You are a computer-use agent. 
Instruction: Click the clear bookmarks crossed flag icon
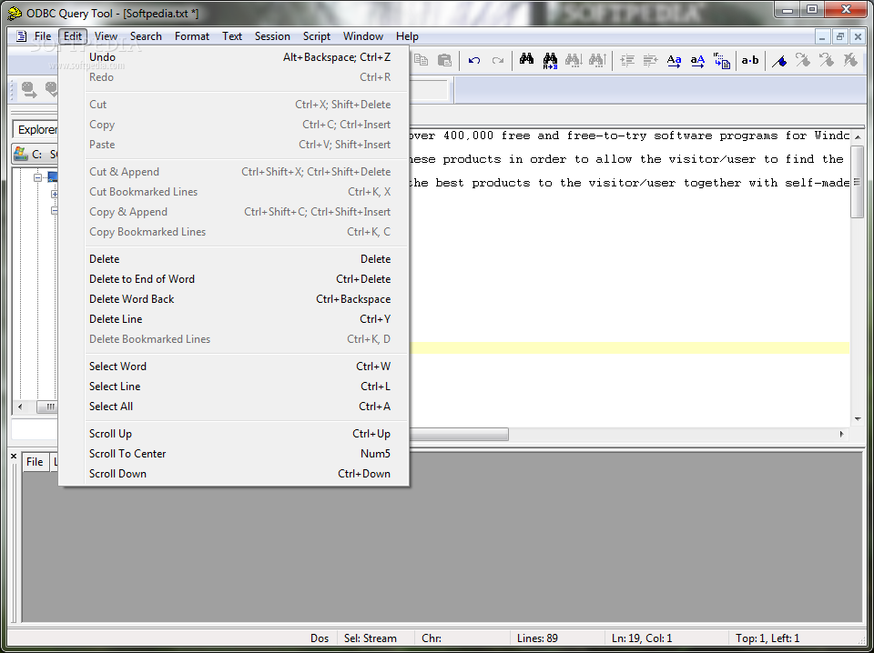click(850, 60)
